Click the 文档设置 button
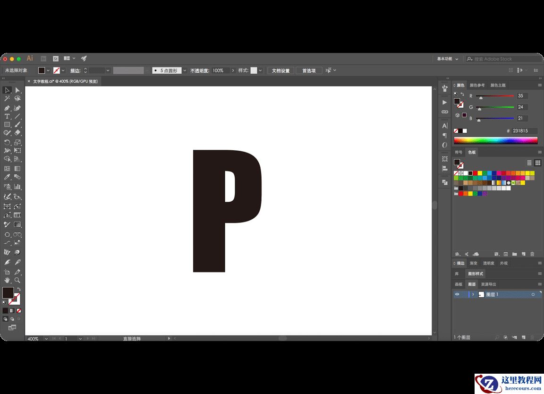544x394 pixels. point(280,70)
